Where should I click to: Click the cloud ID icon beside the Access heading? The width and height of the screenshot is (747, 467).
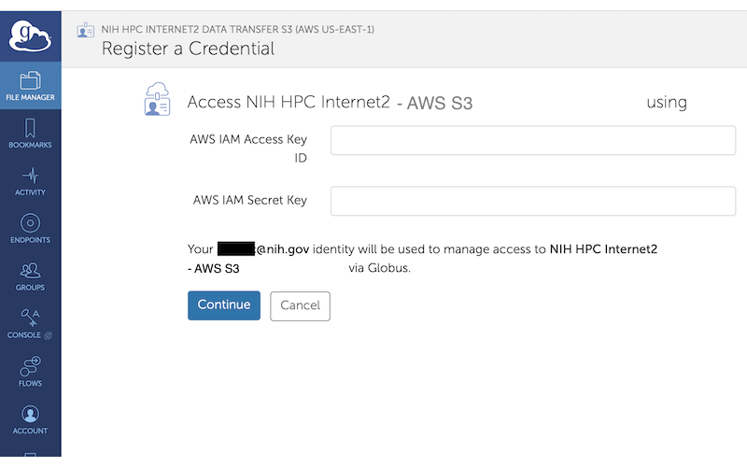click(157, 100)
